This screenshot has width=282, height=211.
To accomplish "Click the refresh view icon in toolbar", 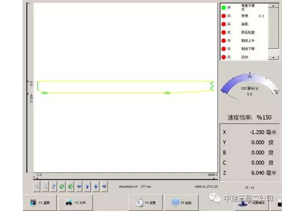I will (x=53, y=186).
